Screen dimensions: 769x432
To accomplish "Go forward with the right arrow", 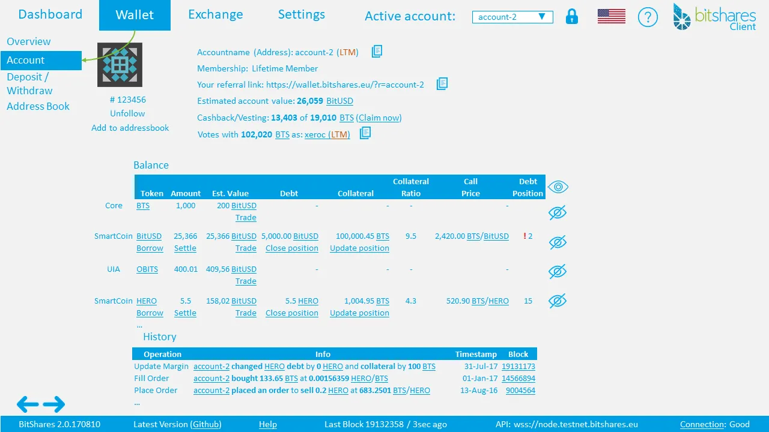I will (x=54, y=404).
